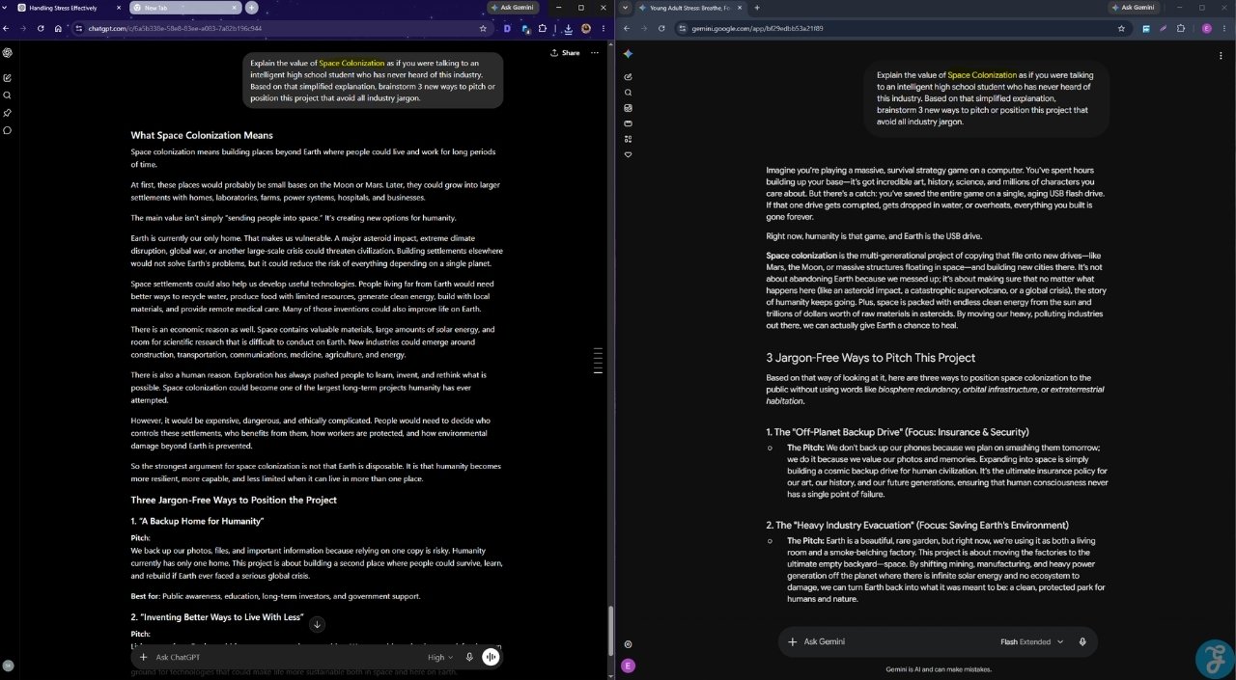Click the ChatGPT message navigation tick marks
1236x680 pixels.
tap(599, 360)
